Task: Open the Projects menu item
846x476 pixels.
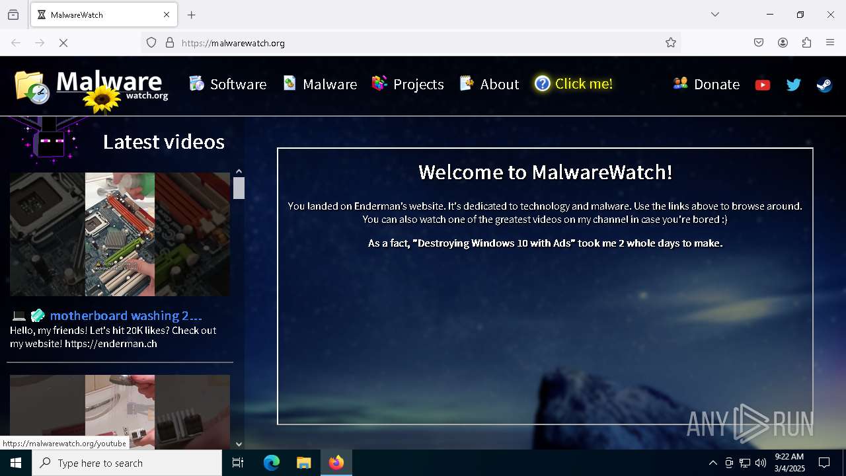Action: click(x=408, y=84)
